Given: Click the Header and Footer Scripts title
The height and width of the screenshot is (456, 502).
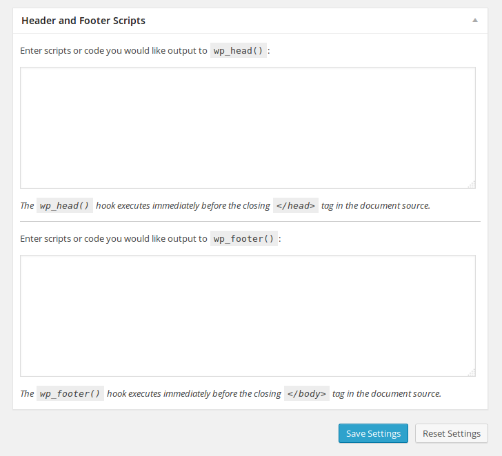Looking at the screenshot, I should [x=83, y=21].
